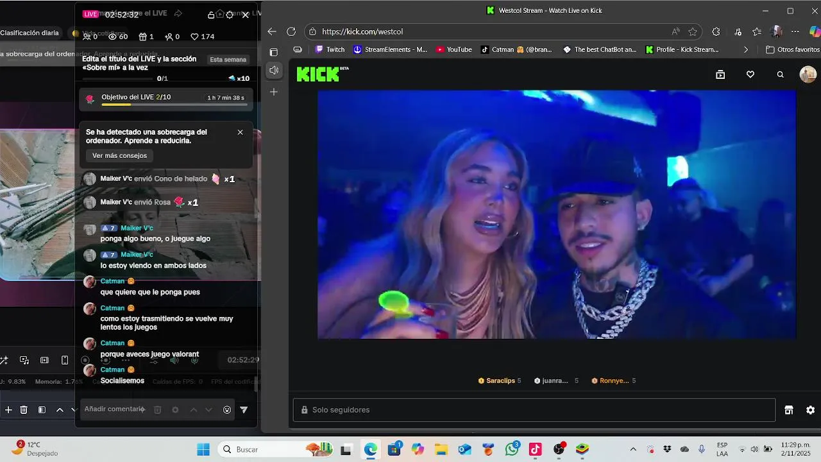Open Kick profile avatar menu

pyautogui.click(x=808, y=74)
